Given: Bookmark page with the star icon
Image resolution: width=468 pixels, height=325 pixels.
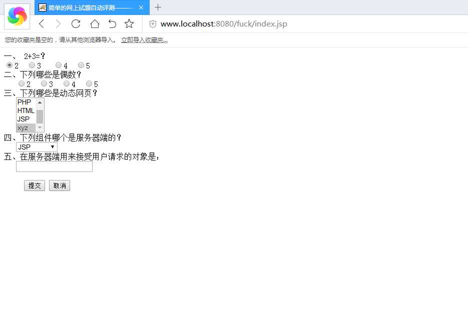Looking at the screenshot, I should (129, 23).
